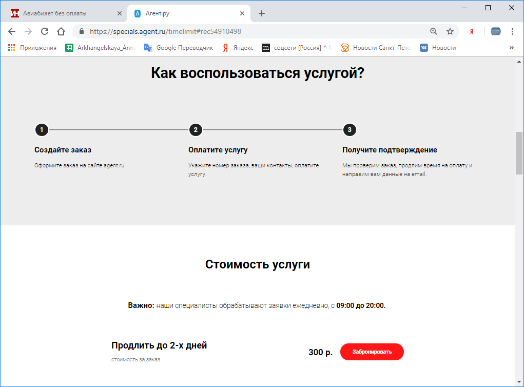Open the Google Переводчик bookmark
Viewport: 524px width, 387px height.
point(179,48)
